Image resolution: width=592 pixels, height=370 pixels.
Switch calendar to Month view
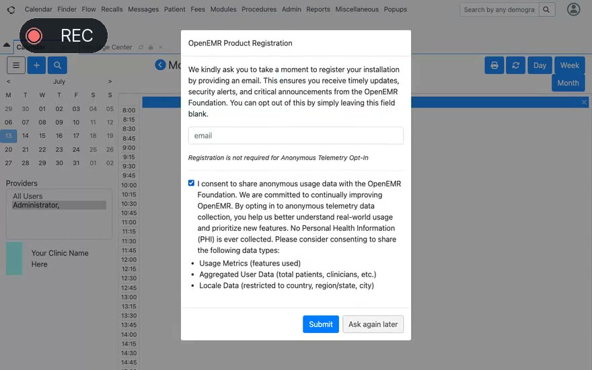568,83
